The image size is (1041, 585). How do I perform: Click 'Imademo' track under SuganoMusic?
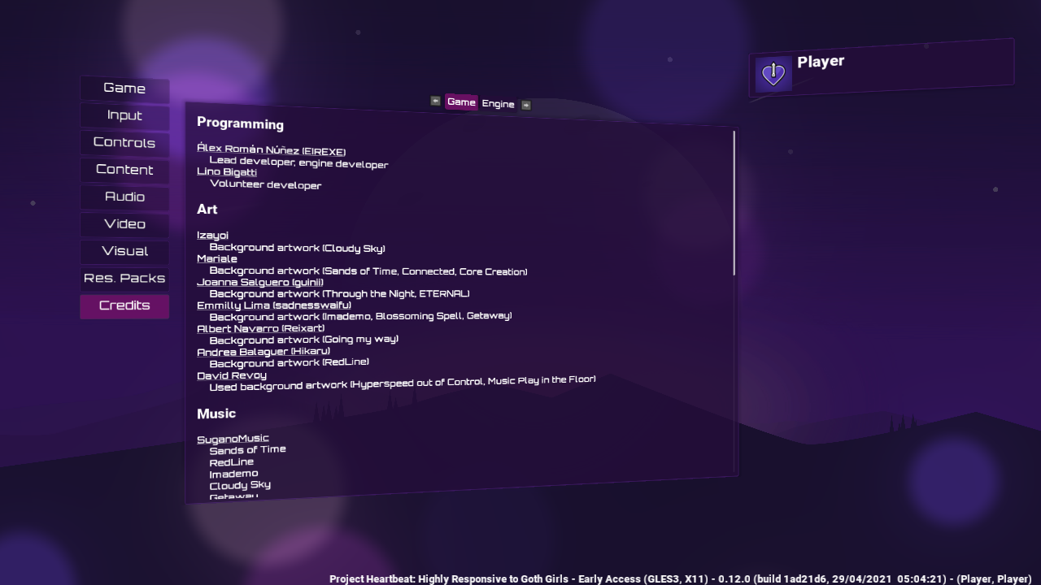233,473
